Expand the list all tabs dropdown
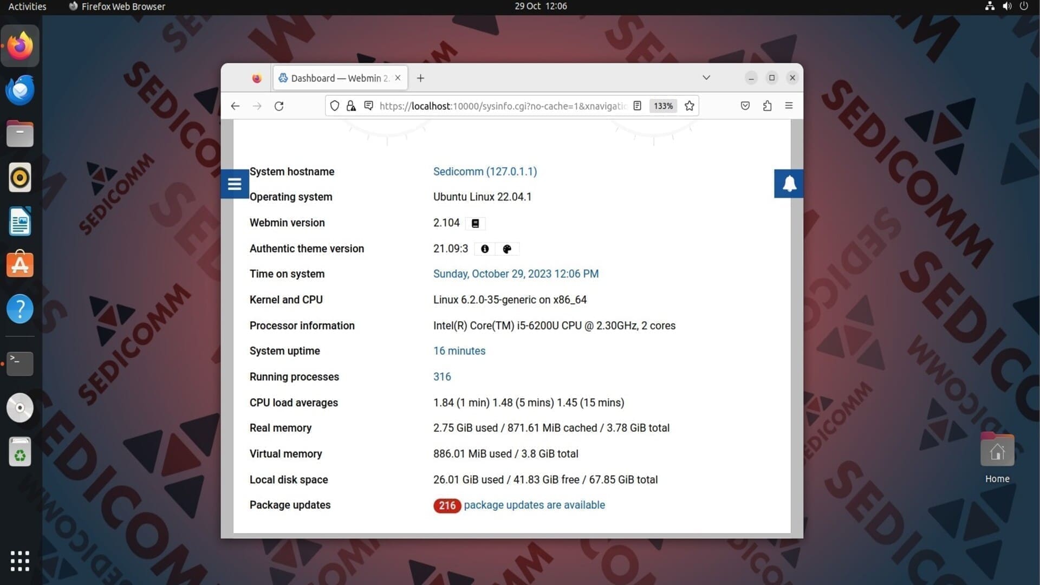 (x=706, y=77)
